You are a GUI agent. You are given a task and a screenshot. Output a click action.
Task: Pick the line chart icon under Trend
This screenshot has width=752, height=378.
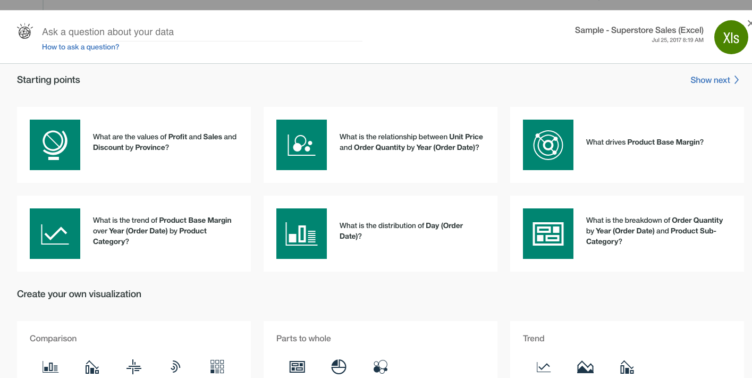coord(544,367)
